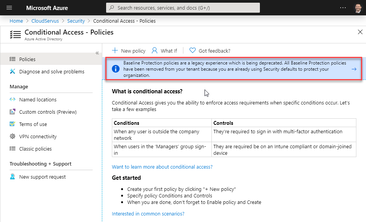Focus the Search resources, services, and docs box

click(183, 8)
